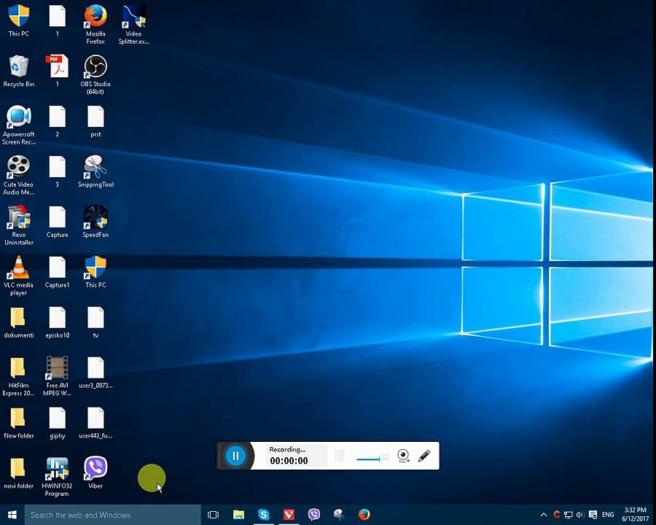Image resolution: width=656 pixels, height=525 pixels.
Task: Select the HitFilm Express desktop folder
Action: click(18, 376)
